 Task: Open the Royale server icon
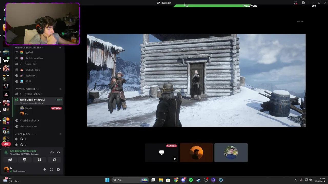(6, 52)
